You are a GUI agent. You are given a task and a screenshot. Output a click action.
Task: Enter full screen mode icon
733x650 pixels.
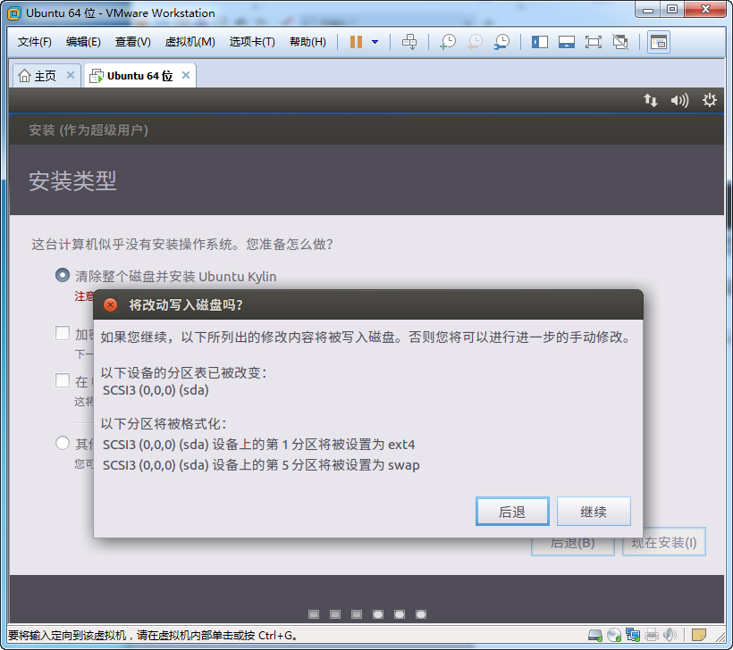pos(594,42)
